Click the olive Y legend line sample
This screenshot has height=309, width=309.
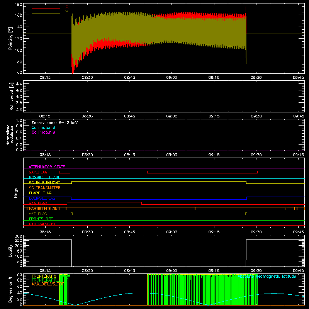(46, 13)
